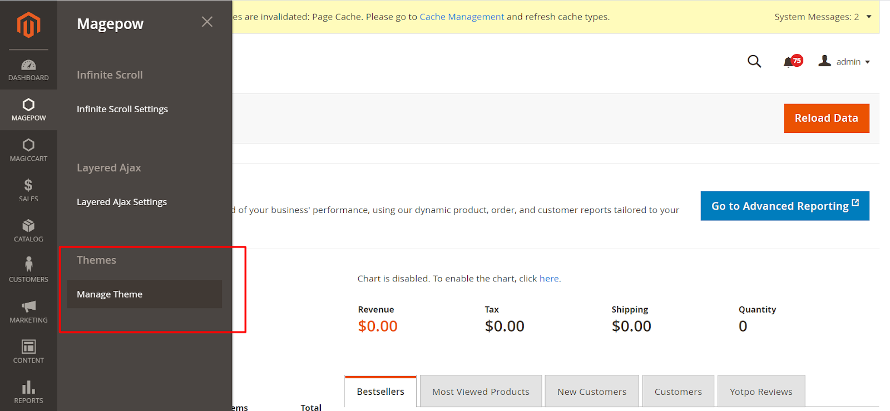
Task: Open Layered Ajax Settings
Action: click(x=122, y=202)
